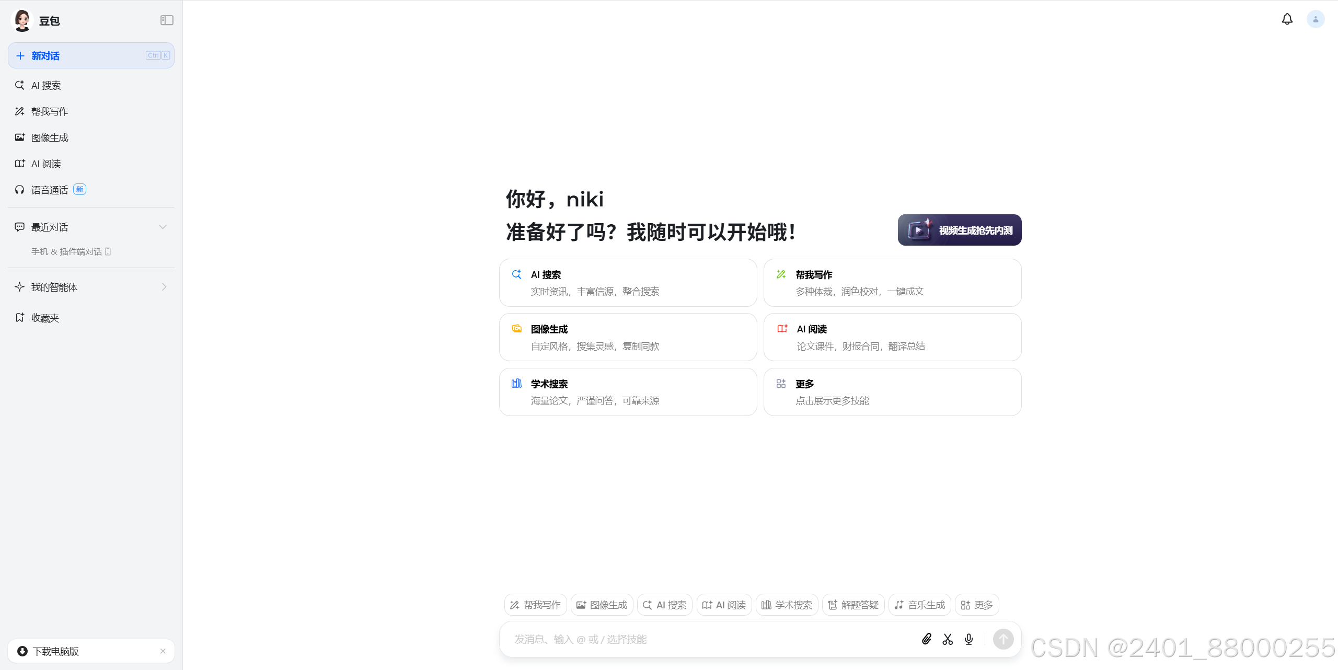Expand 我的智能体 arrow
Viewport: 1338px width, 670px height.
164,287
